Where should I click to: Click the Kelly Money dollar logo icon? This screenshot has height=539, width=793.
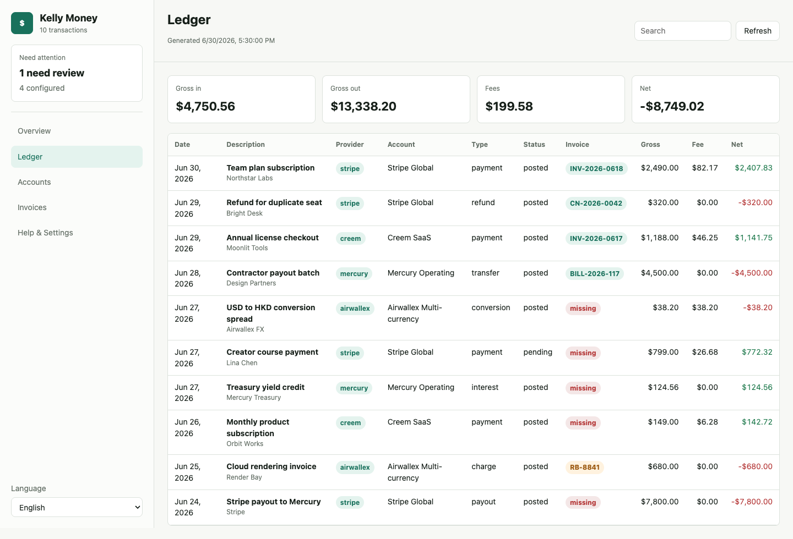tap(22, 23)
